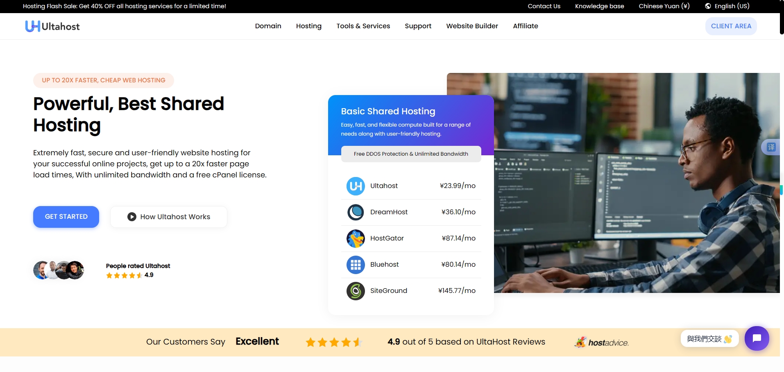Image resolution: width=784 pixels, height=372 pixels.
Task: Open the Affiliate page
Action: click(525, 26)
